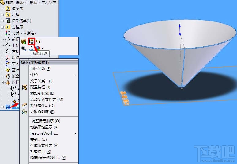This screenshot has height=164, width=237.
Task: Click the orange 基准面2 plane label in viewport
Action: (125, 98)
